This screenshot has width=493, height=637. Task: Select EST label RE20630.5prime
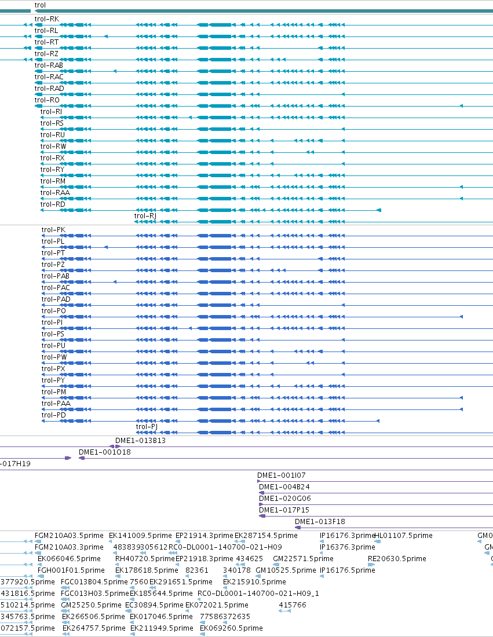coord(397,559)
